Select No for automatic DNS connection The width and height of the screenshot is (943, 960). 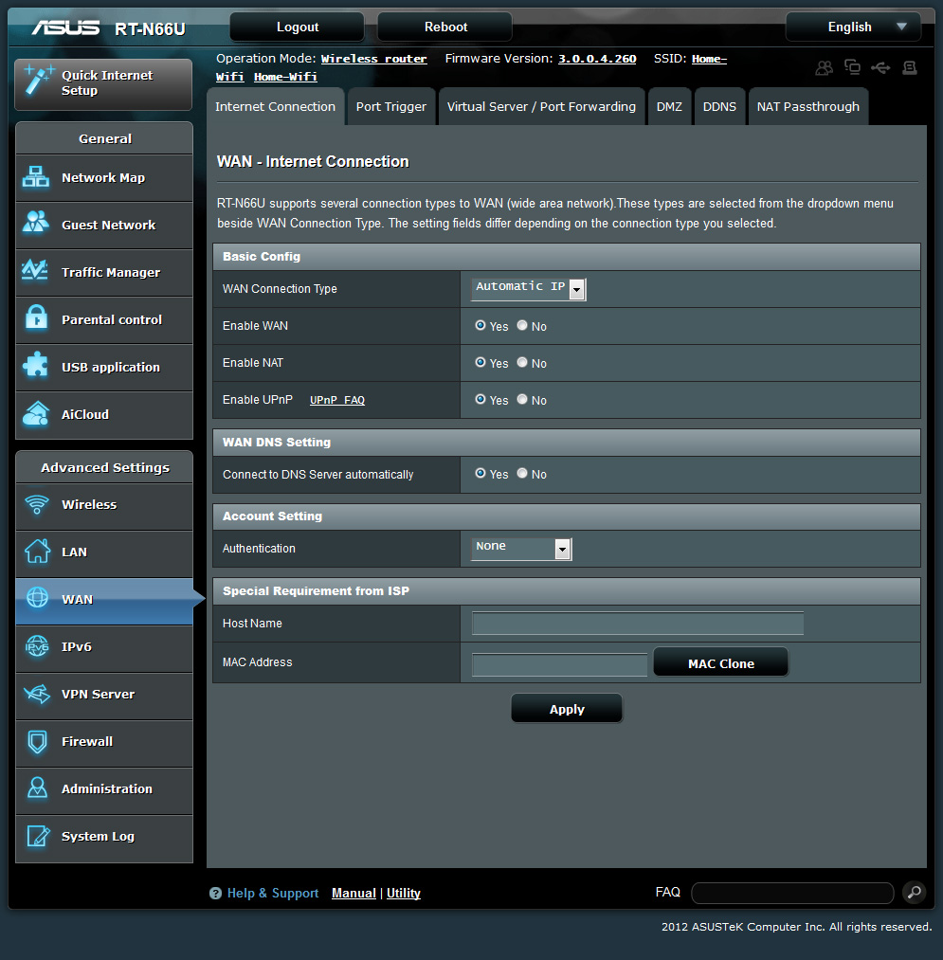tap(522, 473)
